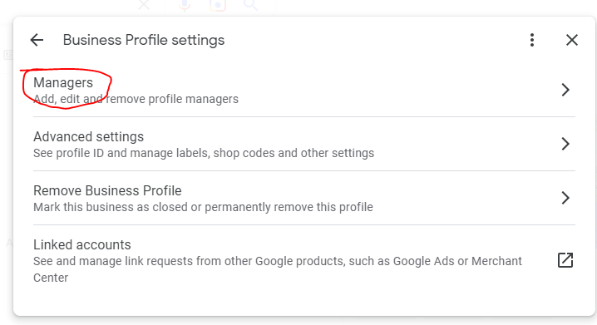Close the Business Profile settings dialog
This screenshot has width=597, height=325.
(571, 40)
